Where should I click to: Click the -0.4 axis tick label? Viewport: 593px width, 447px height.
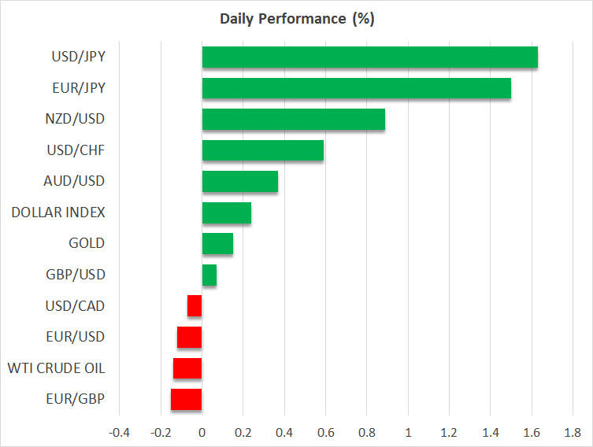pos(118,432)
